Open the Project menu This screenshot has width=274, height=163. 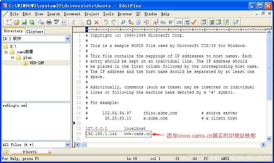(92, 14)
